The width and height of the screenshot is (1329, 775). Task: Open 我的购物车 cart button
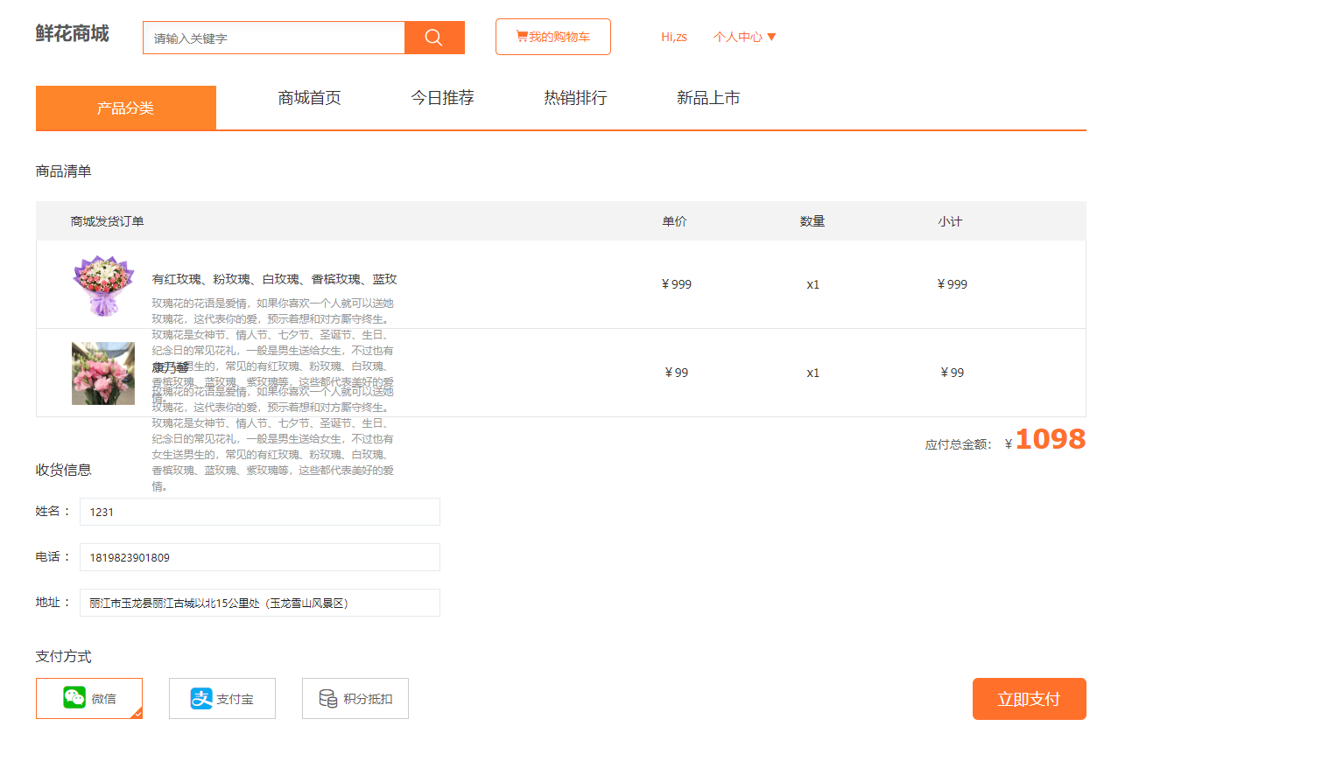553,37
